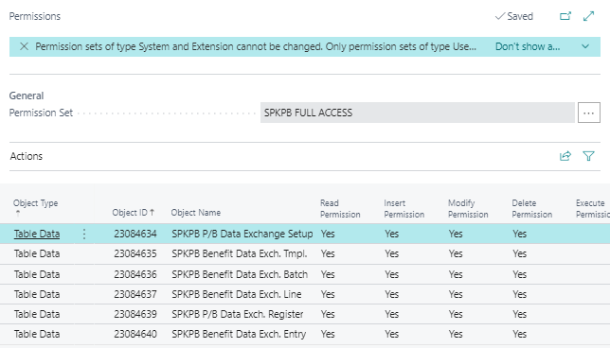Viewport: 610px width, 348px height.
Task: Select SPKPB P/B Data Exchange Setup name
Action: click(x=242, y=234)
